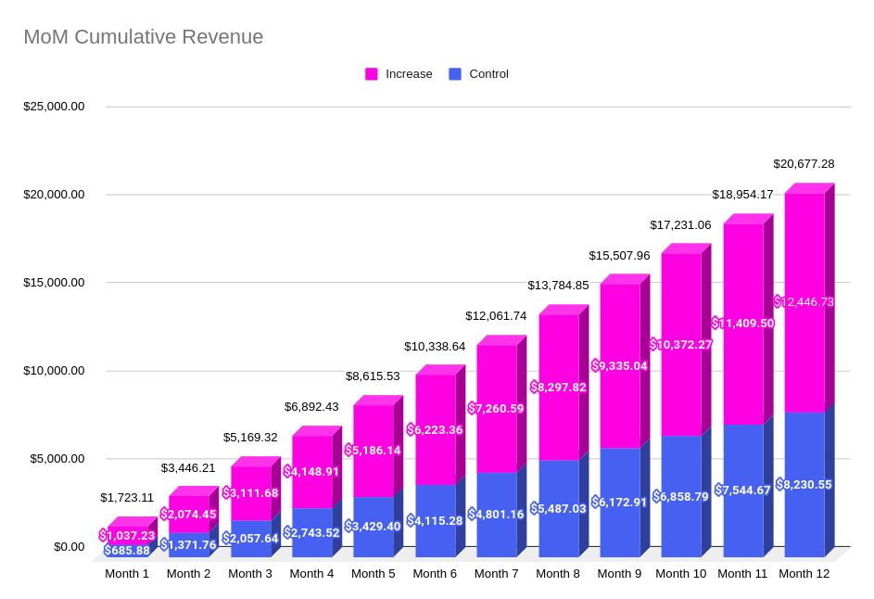Select the Month 9 axis label
Screen dimensions: 874x599
(619, 574)
